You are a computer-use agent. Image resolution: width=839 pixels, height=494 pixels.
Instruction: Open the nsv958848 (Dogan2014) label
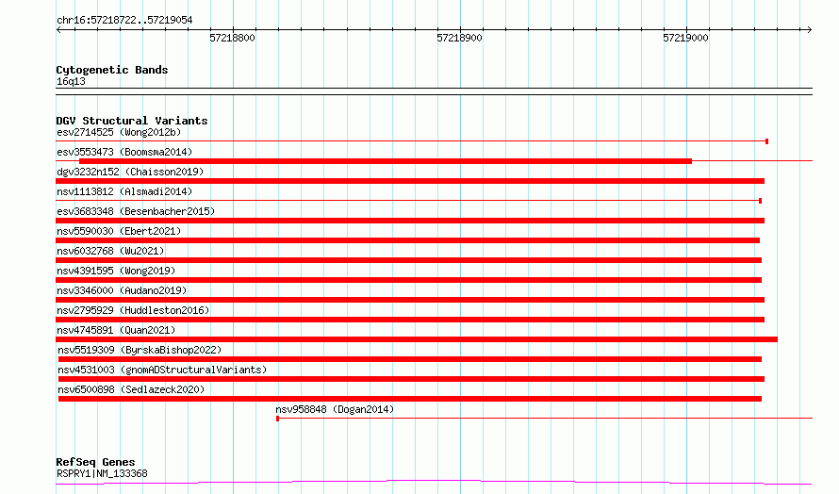[x=335, y=409]
